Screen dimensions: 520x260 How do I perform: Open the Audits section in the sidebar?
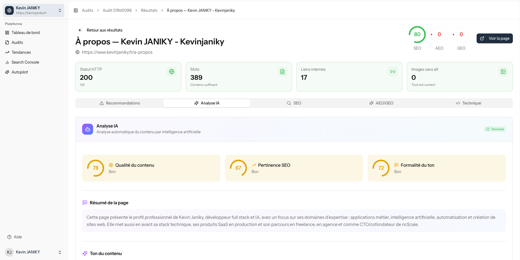[x=17, y=42]
